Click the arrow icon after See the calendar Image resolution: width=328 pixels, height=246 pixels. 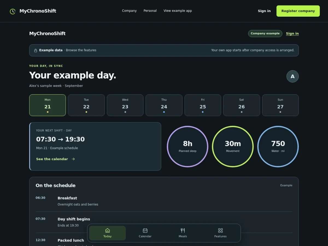click(73, 159)
